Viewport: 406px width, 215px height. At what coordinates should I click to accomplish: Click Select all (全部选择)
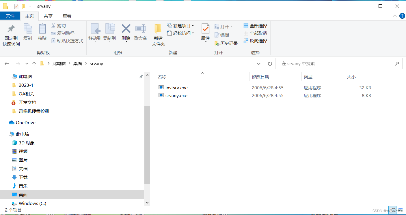[x=255, y=26]
